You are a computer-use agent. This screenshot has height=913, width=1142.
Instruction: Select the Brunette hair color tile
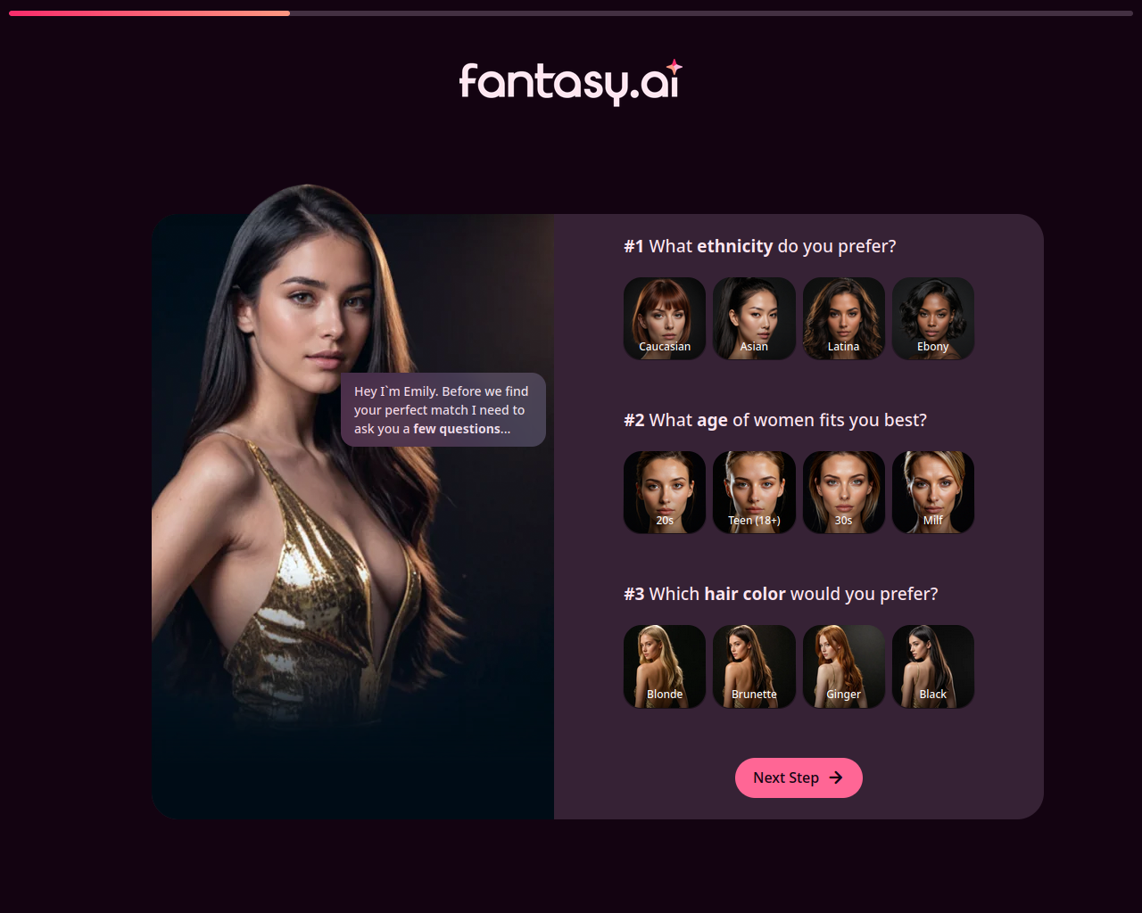coord(754,666)
